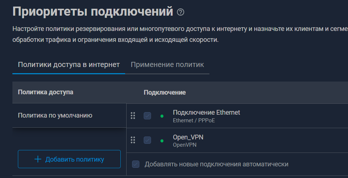
Task: Click the green status dot for Open_VPN
Action: (x=162, y=141)
